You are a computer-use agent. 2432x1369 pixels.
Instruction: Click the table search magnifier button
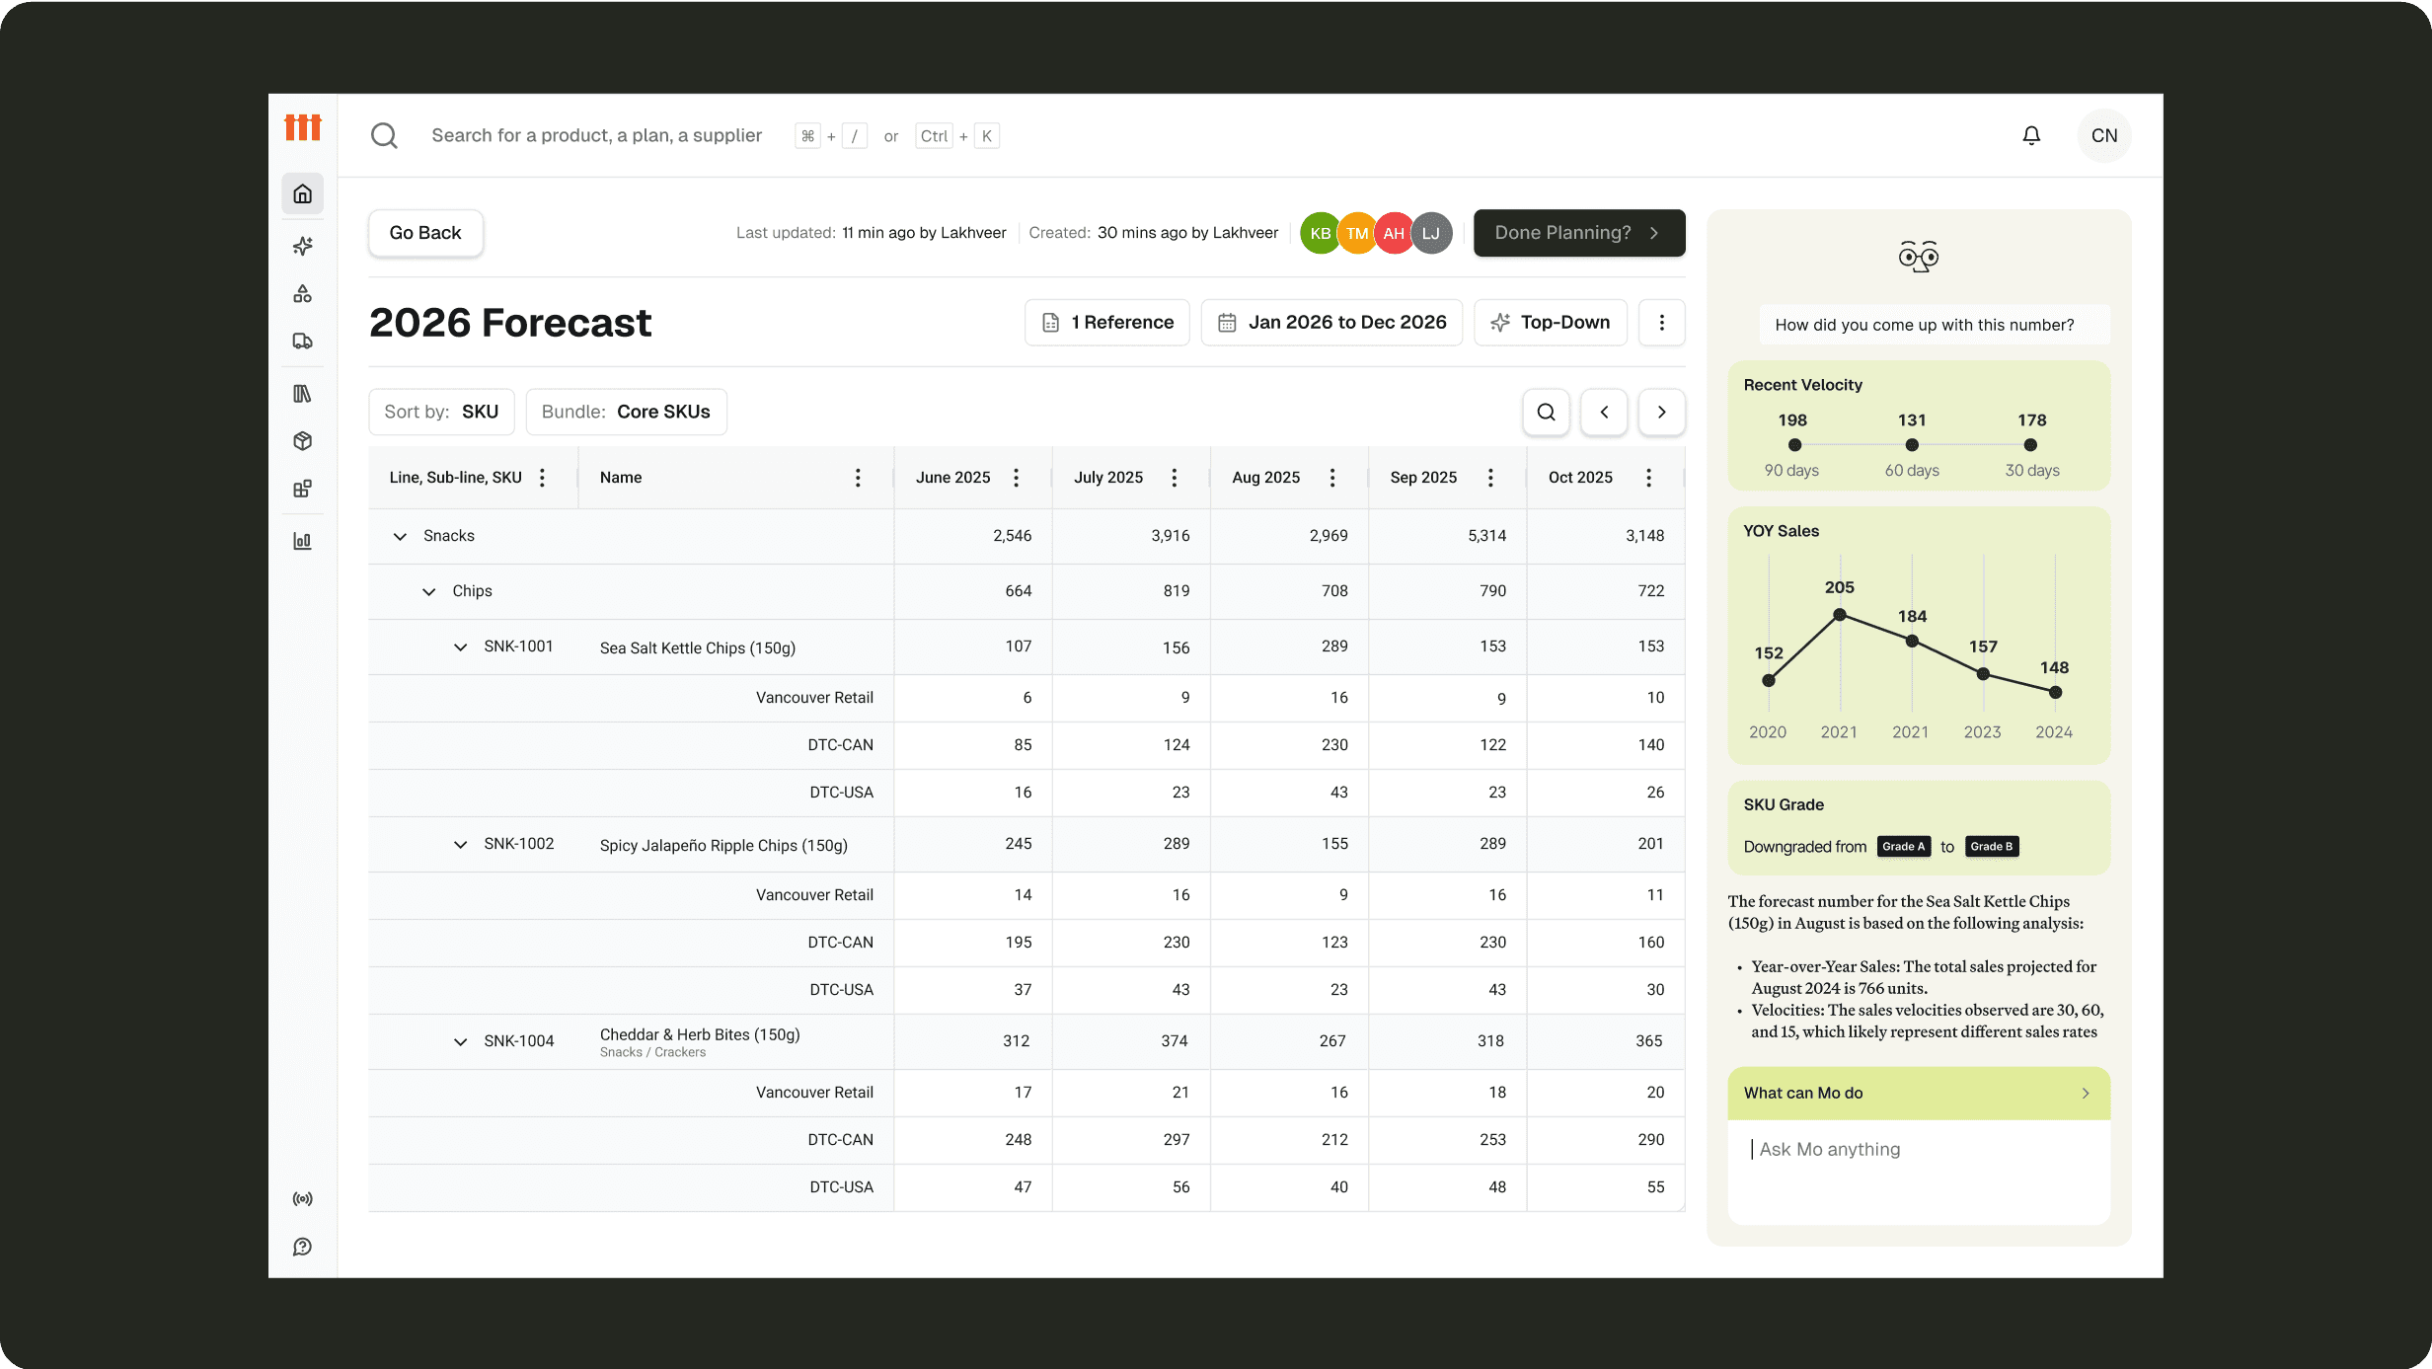[1547, 412]
